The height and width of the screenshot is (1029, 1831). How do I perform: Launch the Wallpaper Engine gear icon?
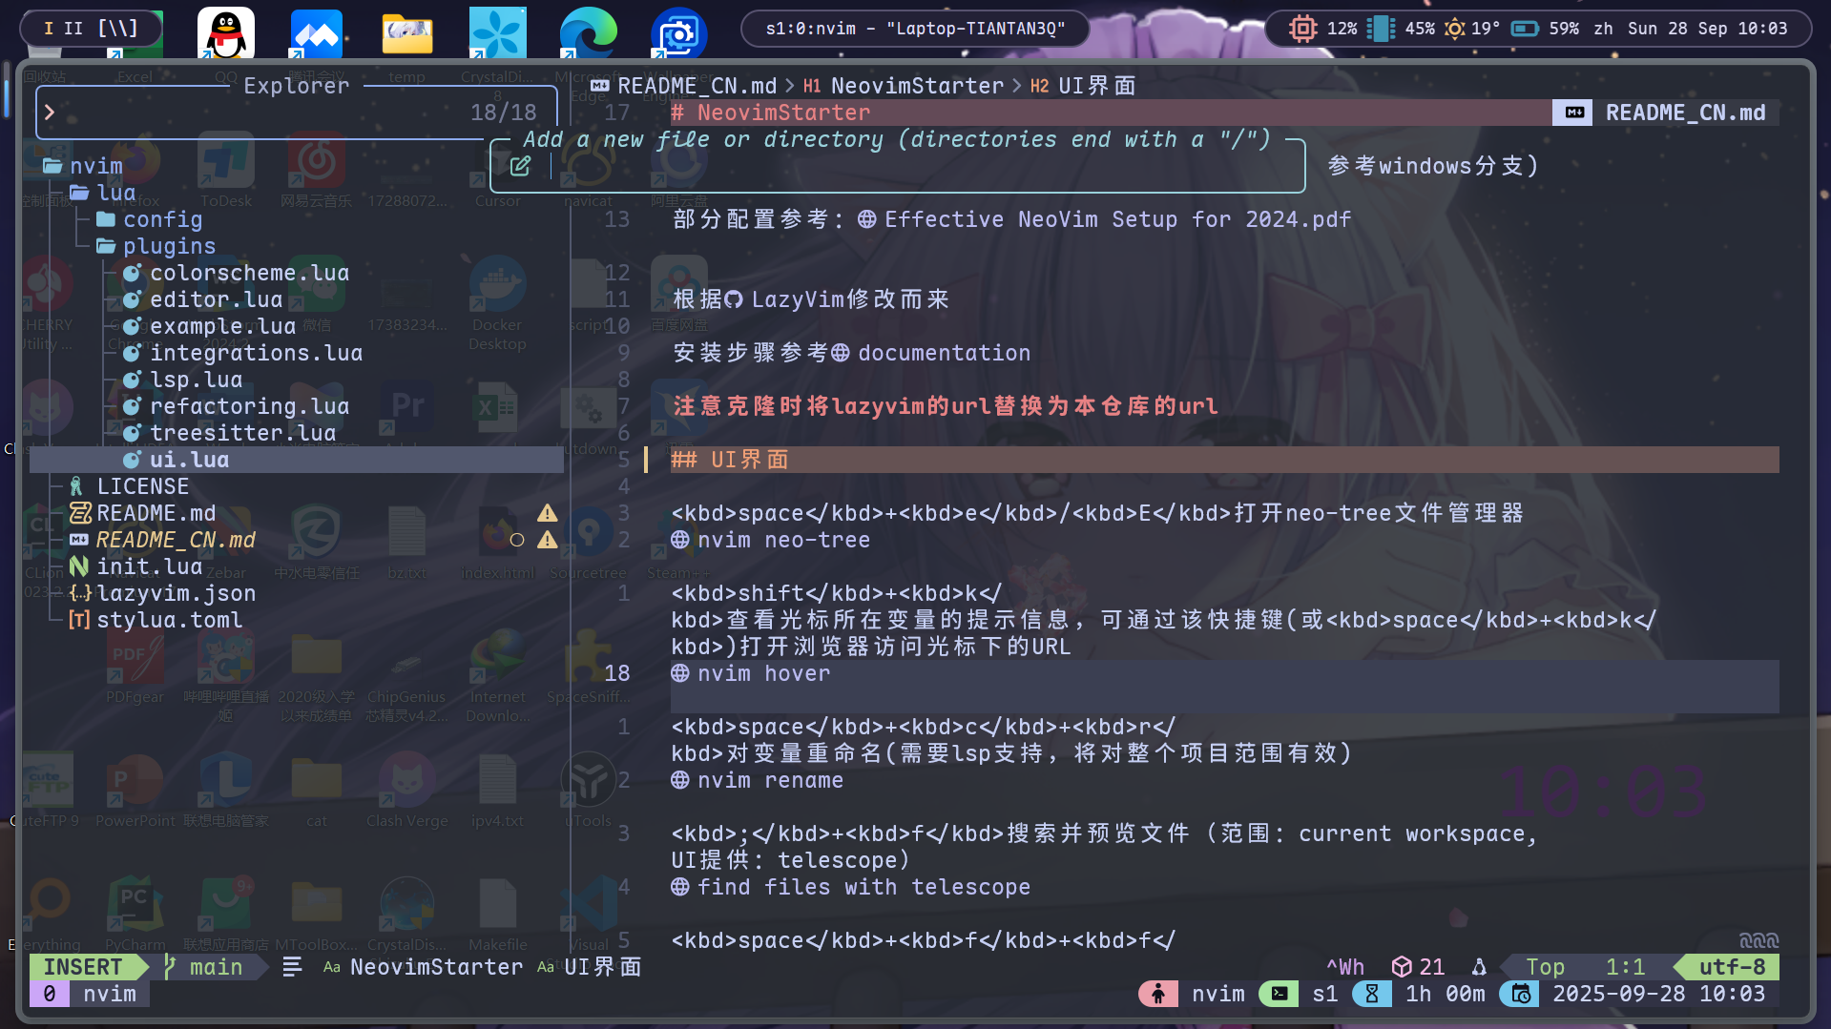(x=678, y=34)
